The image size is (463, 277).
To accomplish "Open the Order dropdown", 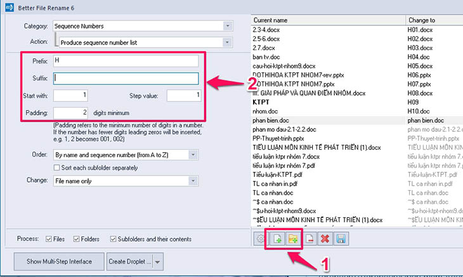I will tap(193, 155).
